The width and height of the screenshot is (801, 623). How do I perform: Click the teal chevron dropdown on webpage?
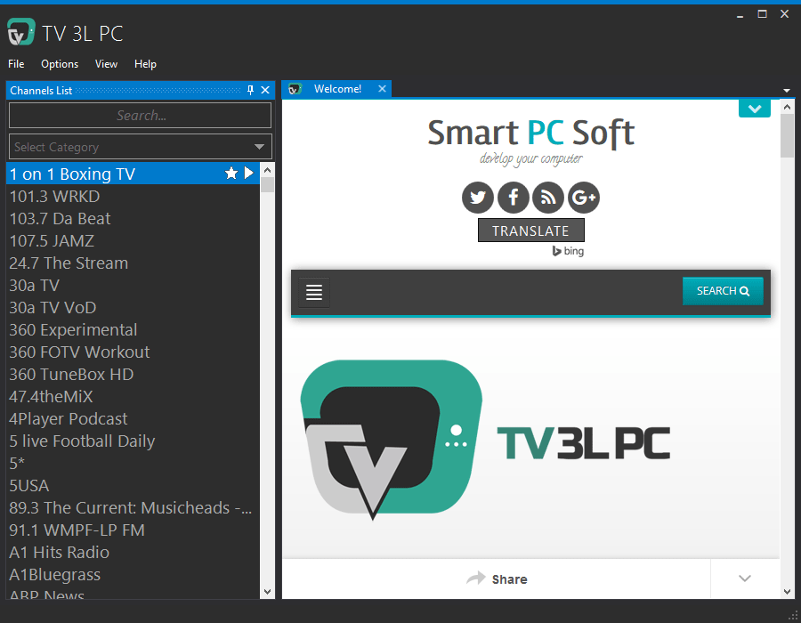pos(754,109)
